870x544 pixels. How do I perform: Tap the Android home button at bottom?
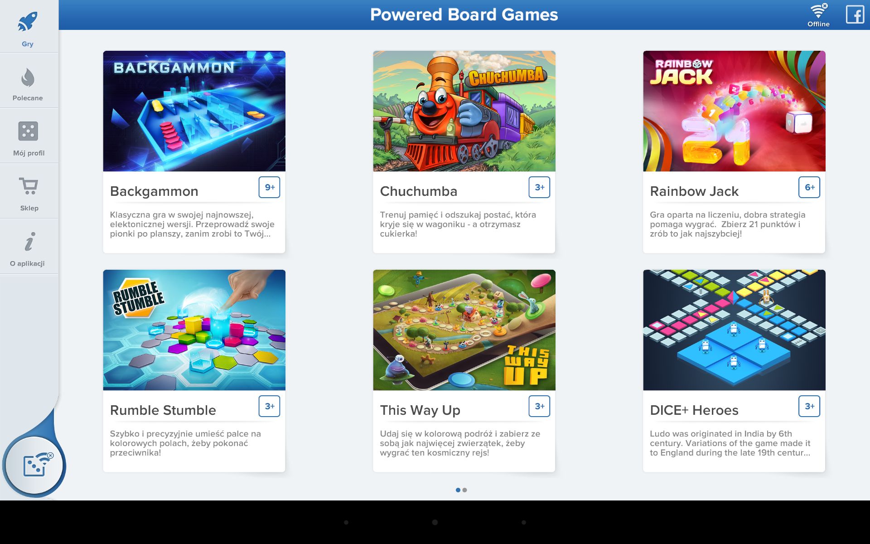[x=435, y=522]
